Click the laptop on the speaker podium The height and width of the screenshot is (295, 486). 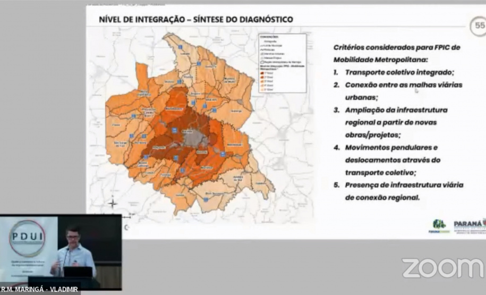tap(78, 272)
